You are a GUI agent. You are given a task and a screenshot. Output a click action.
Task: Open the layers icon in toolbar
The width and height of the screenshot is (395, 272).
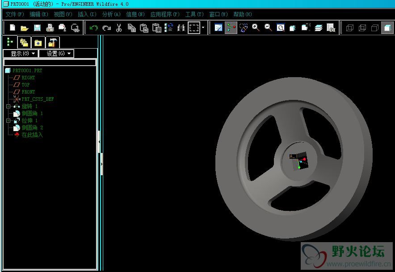tap(319, 28)
